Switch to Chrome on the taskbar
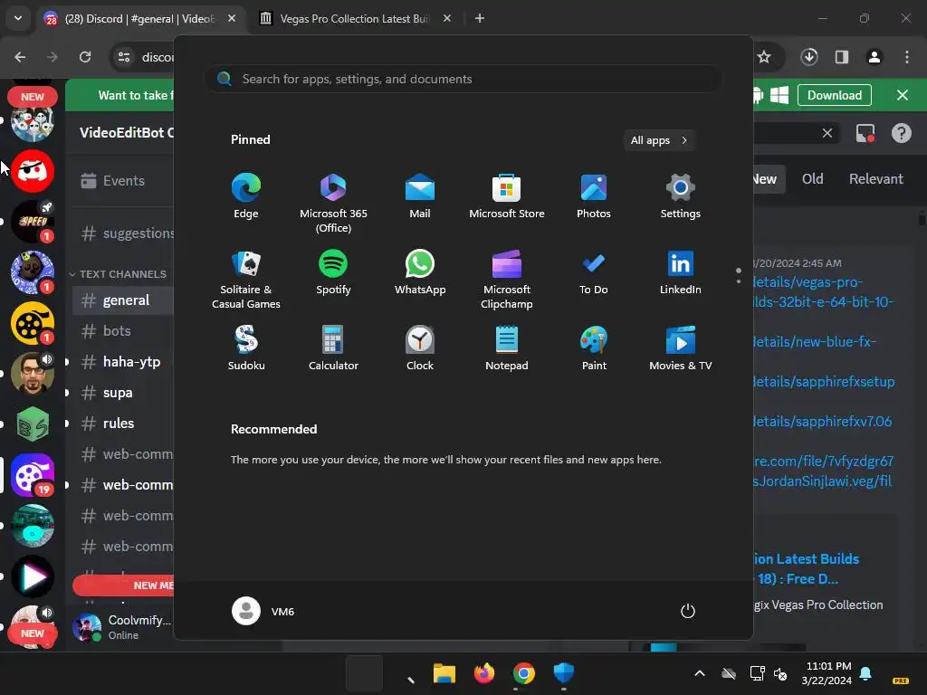 524,673
